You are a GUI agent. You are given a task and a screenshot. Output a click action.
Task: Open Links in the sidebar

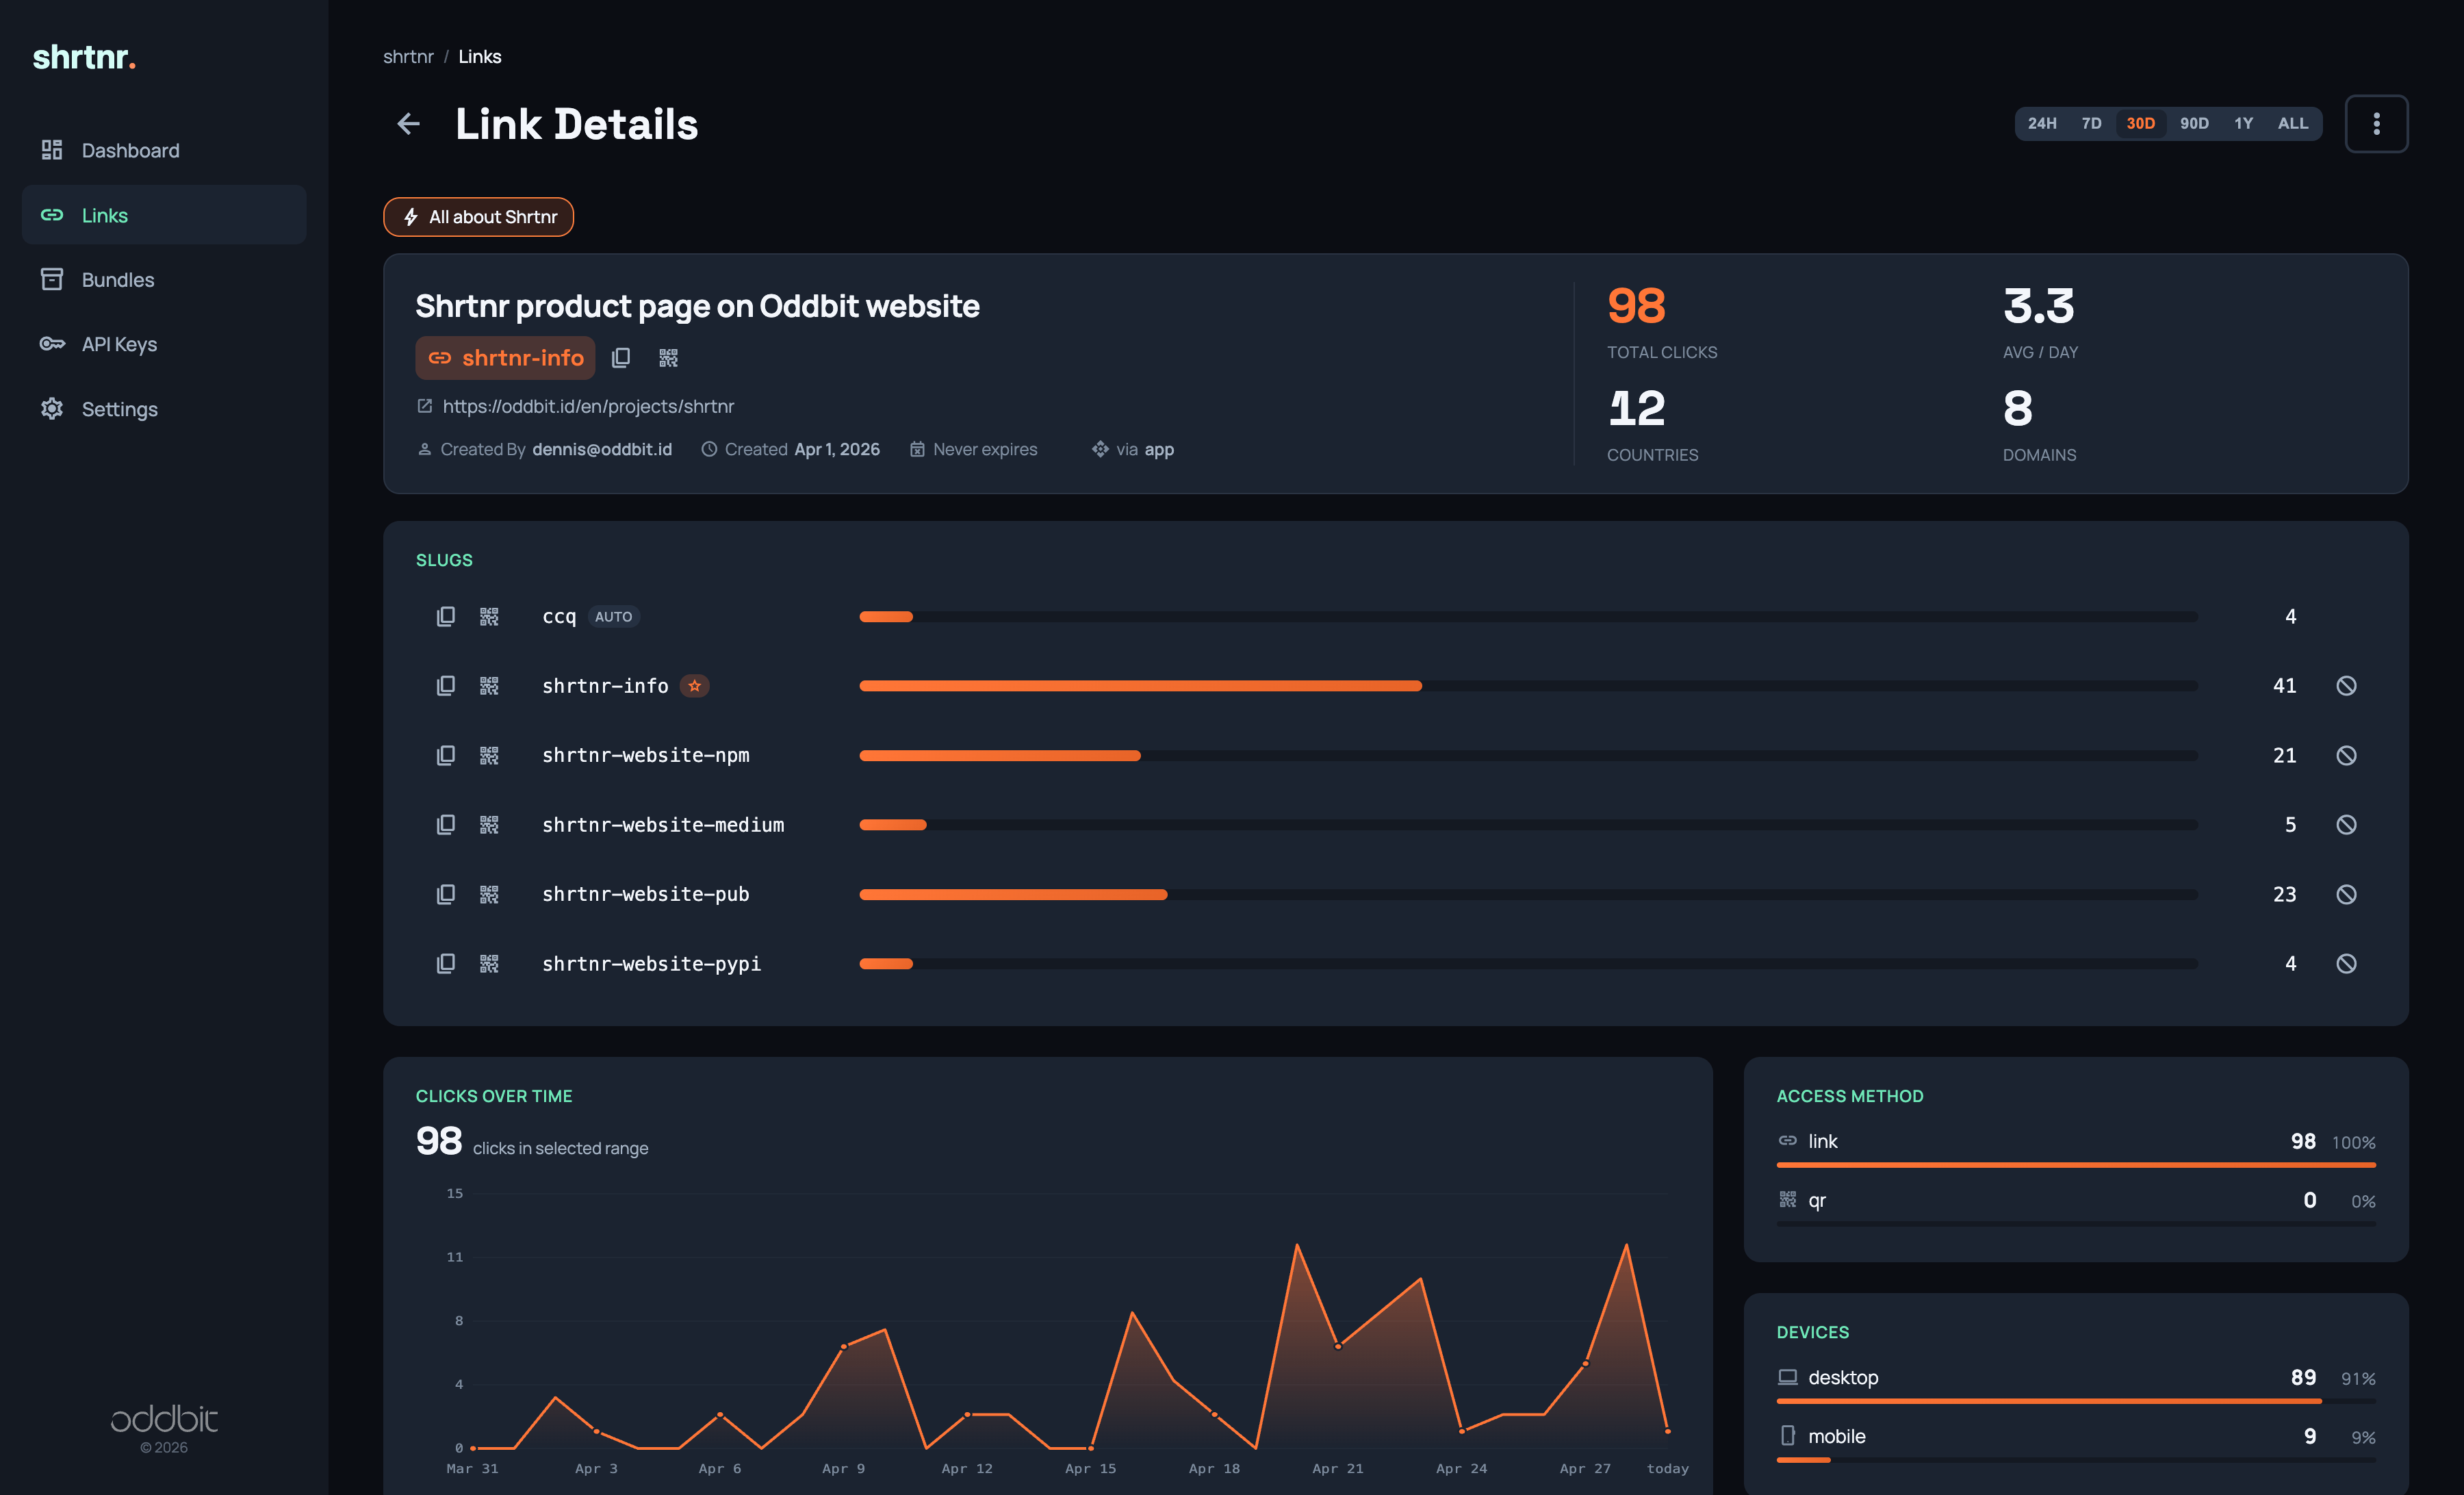(164, 215)
